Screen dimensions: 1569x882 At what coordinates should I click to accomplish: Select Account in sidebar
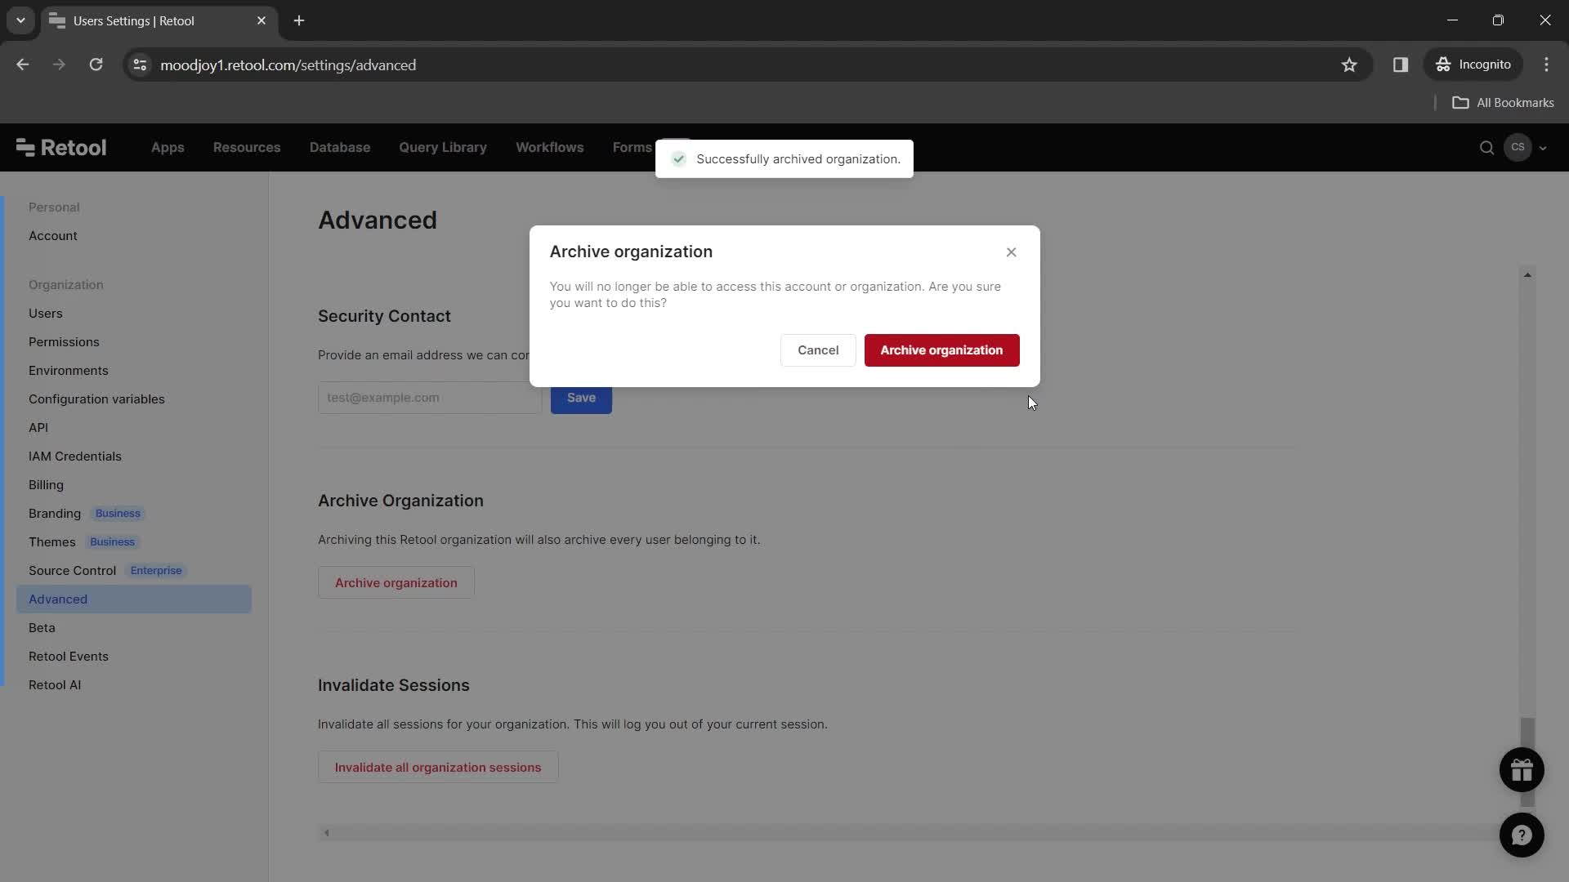point(53,236)
